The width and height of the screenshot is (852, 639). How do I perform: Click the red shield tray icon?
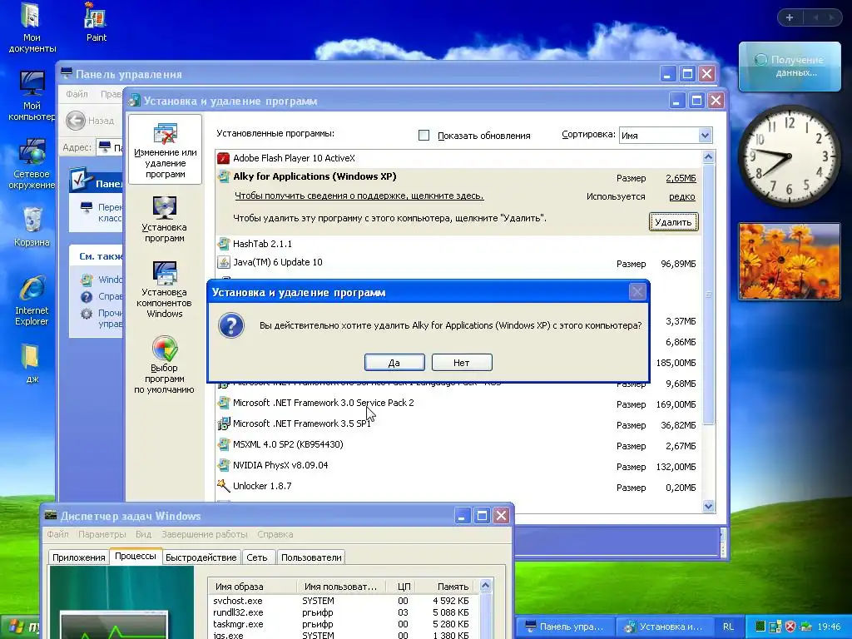click(790, 627)
